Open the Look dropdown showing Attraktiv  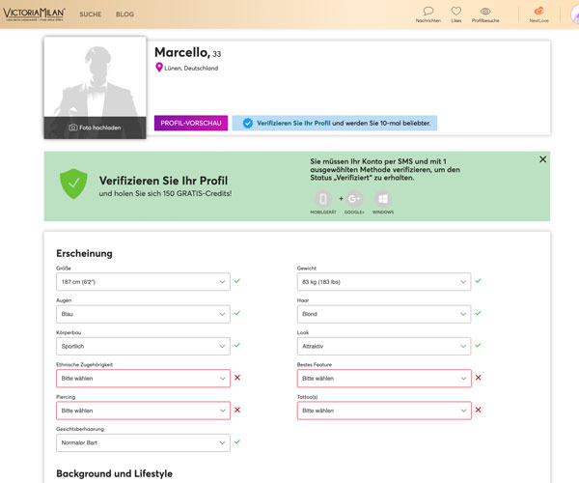point(384,346)
